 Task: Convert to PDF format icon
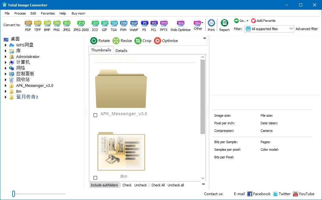pyautogui.click(x=28, y=23)
